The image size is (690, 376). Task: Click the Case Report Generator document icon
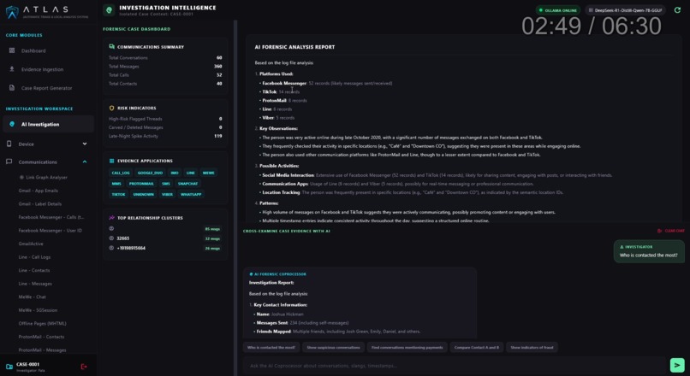(x=12, y=88)
